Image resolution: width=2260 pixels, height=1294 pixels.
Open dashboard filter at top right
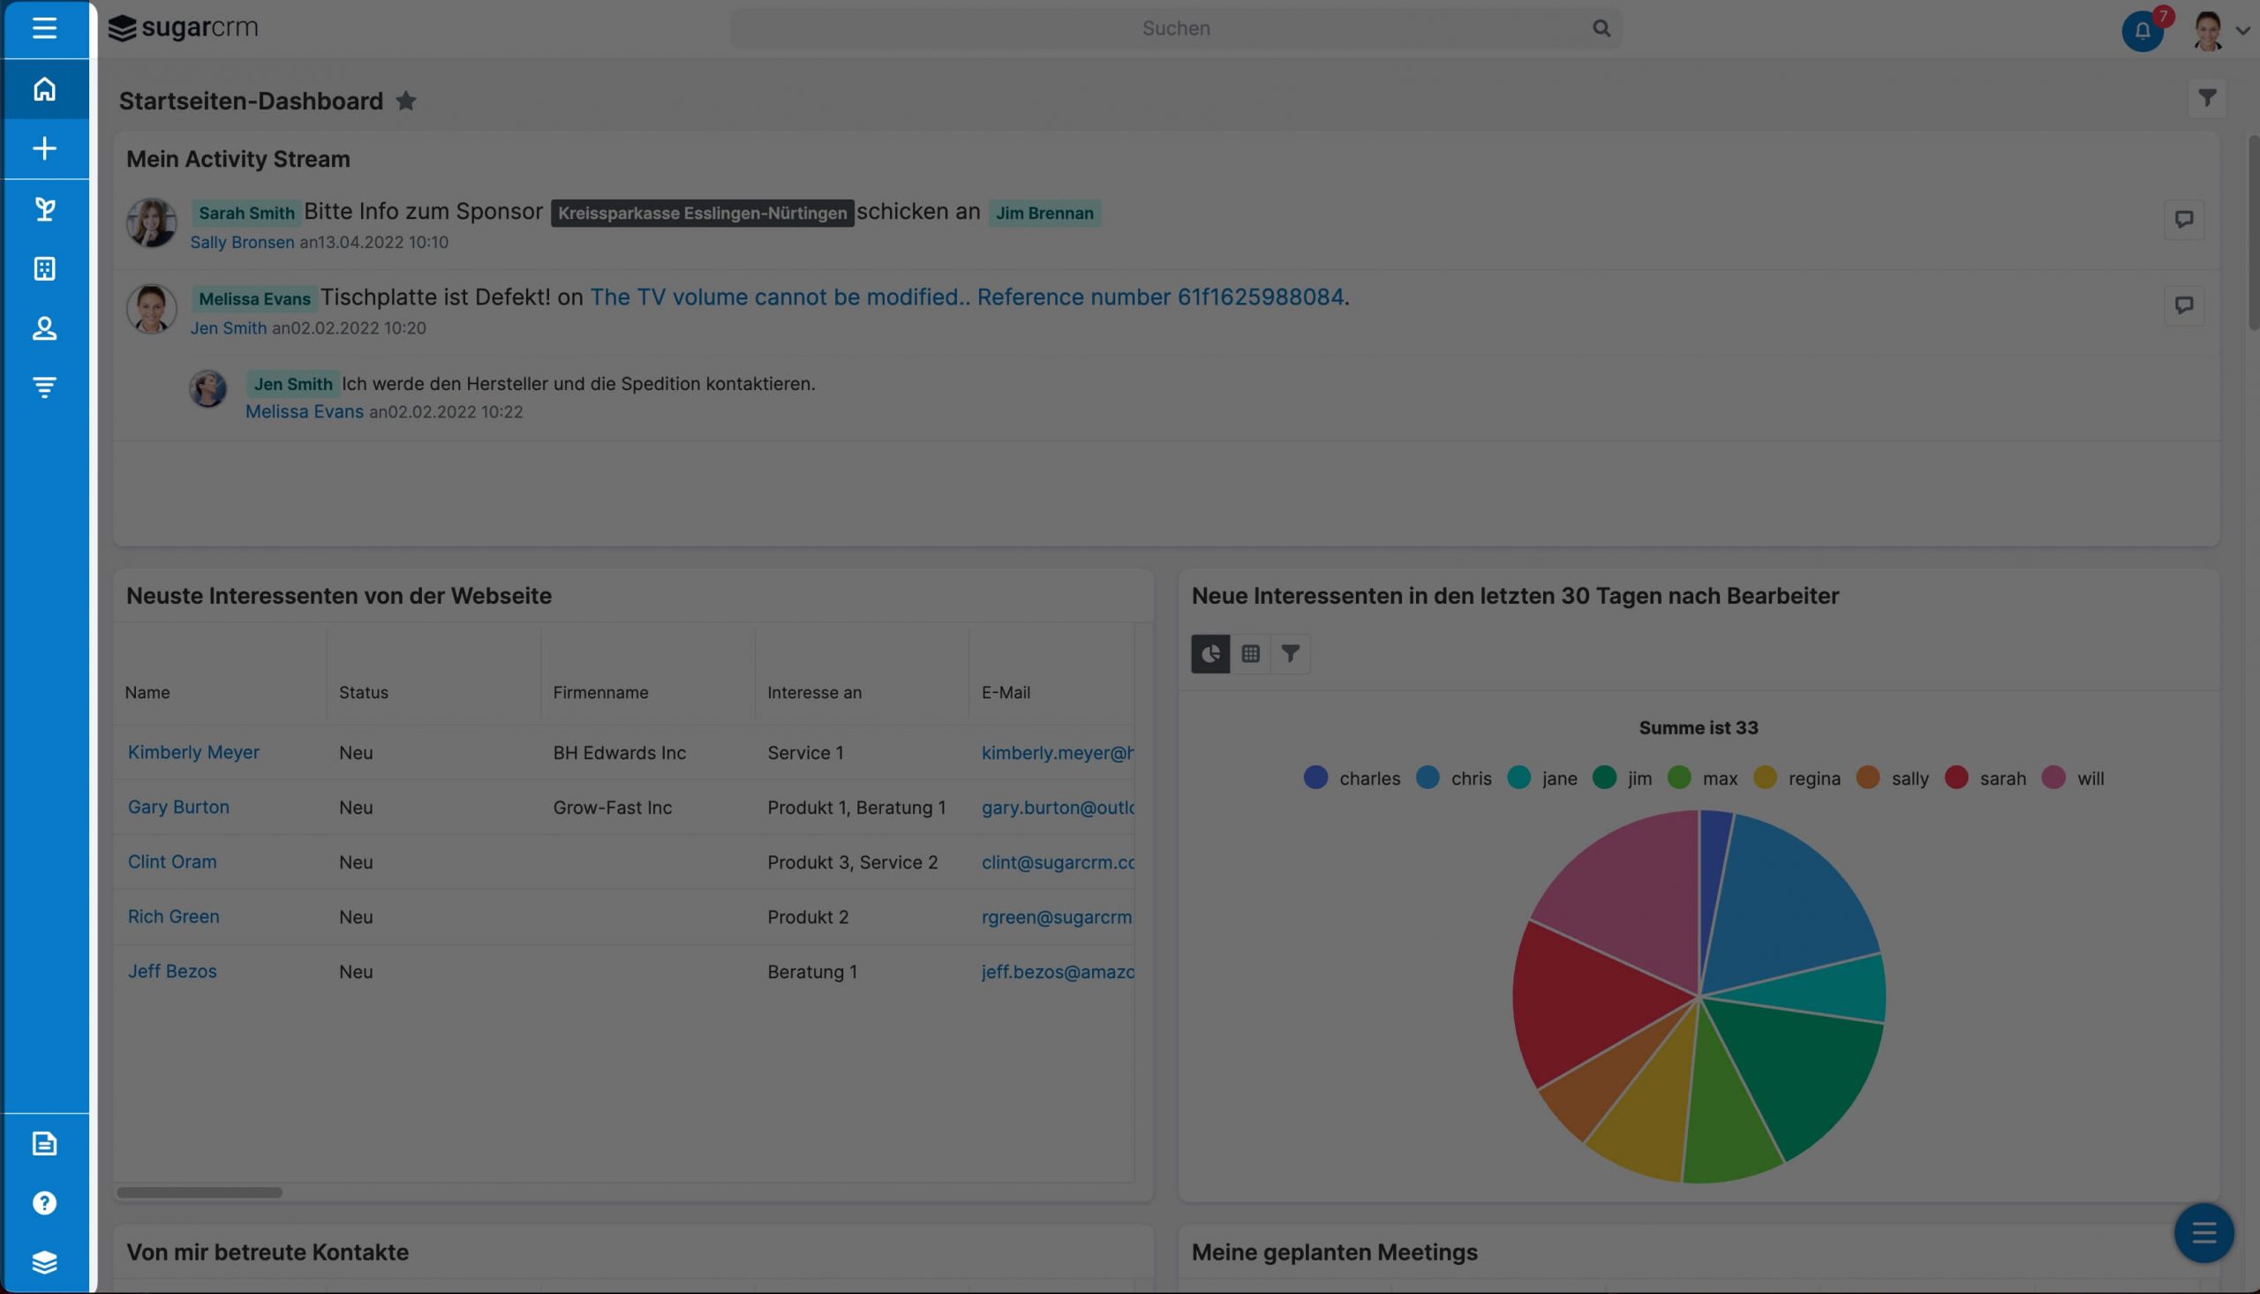pyautogui.click(x=2207, y=98)
